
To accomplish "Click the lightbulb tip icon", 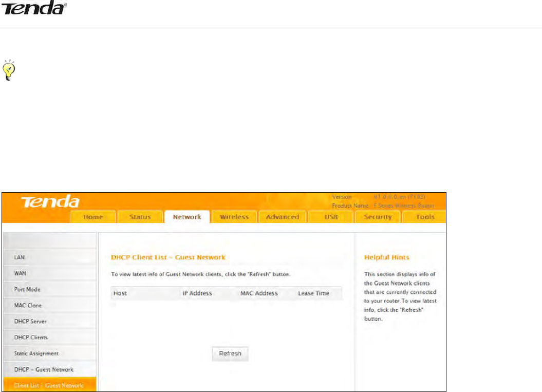I will [x=9, y=70].
